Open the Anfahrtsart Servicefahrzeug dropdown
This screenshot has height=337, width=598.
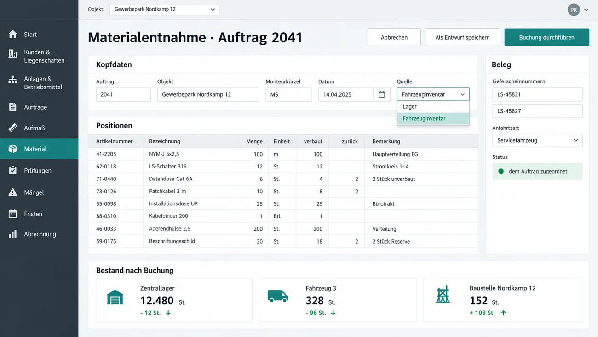537,140
